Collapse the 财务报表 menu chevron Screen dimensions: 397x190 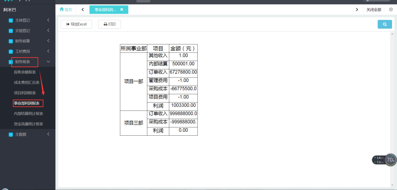tap(48, 62)
